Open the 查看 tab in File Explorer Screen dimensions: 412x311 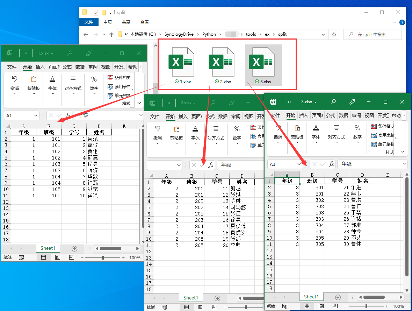pyautogui.click(x=144, y=22)
